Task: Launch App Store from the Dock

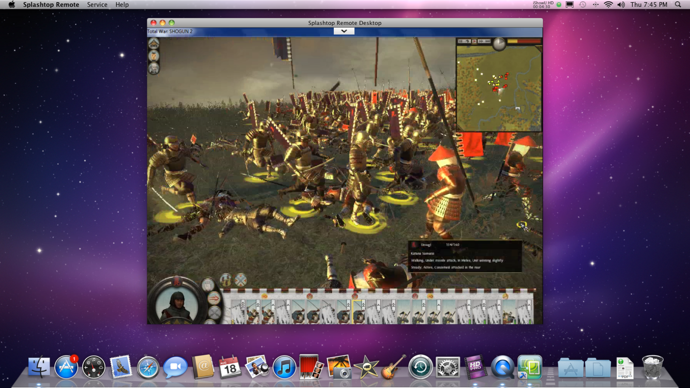Action: [x=66, y=367]
